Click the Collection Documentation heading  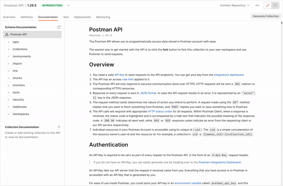(x=22, y=127)
